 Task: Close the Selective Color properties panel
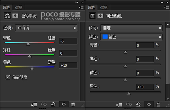pyautogui.click(x=167, y=2)
